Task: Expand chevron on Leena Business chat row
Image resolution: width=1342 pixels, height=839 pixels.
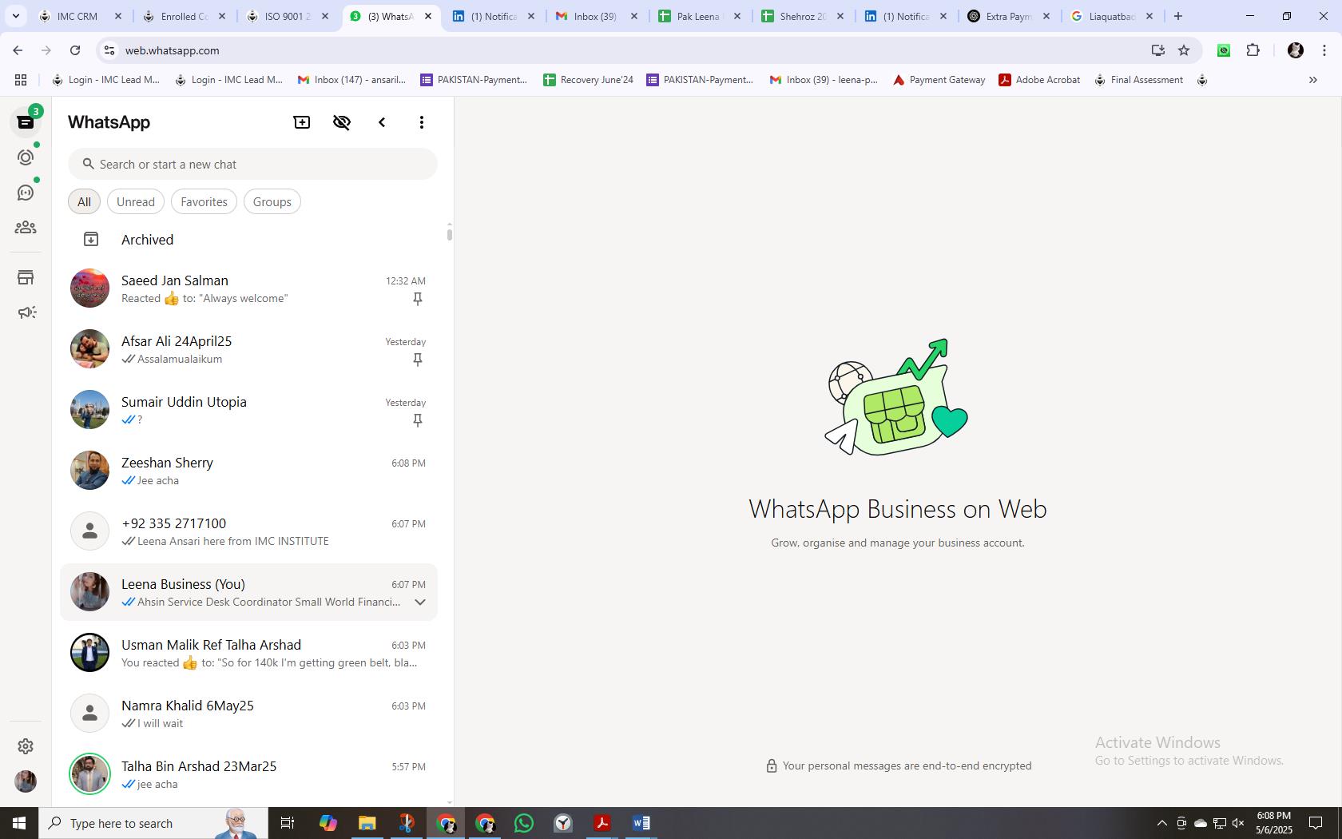Action: (x=420, y=602)
